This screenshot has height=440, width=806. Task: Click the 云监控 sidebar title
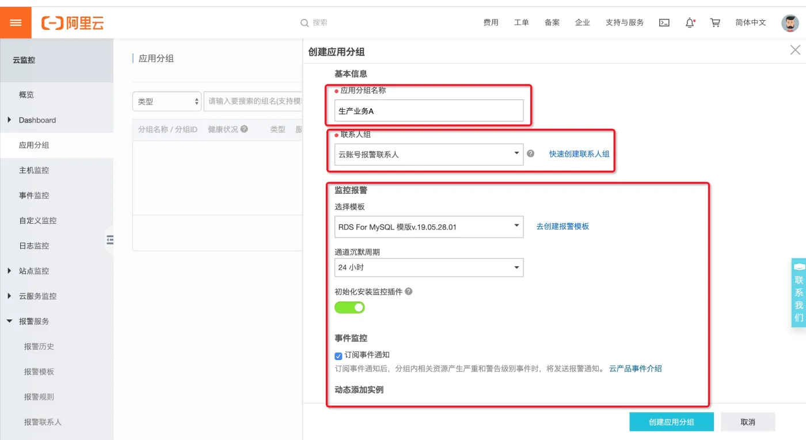click(24, 60)
